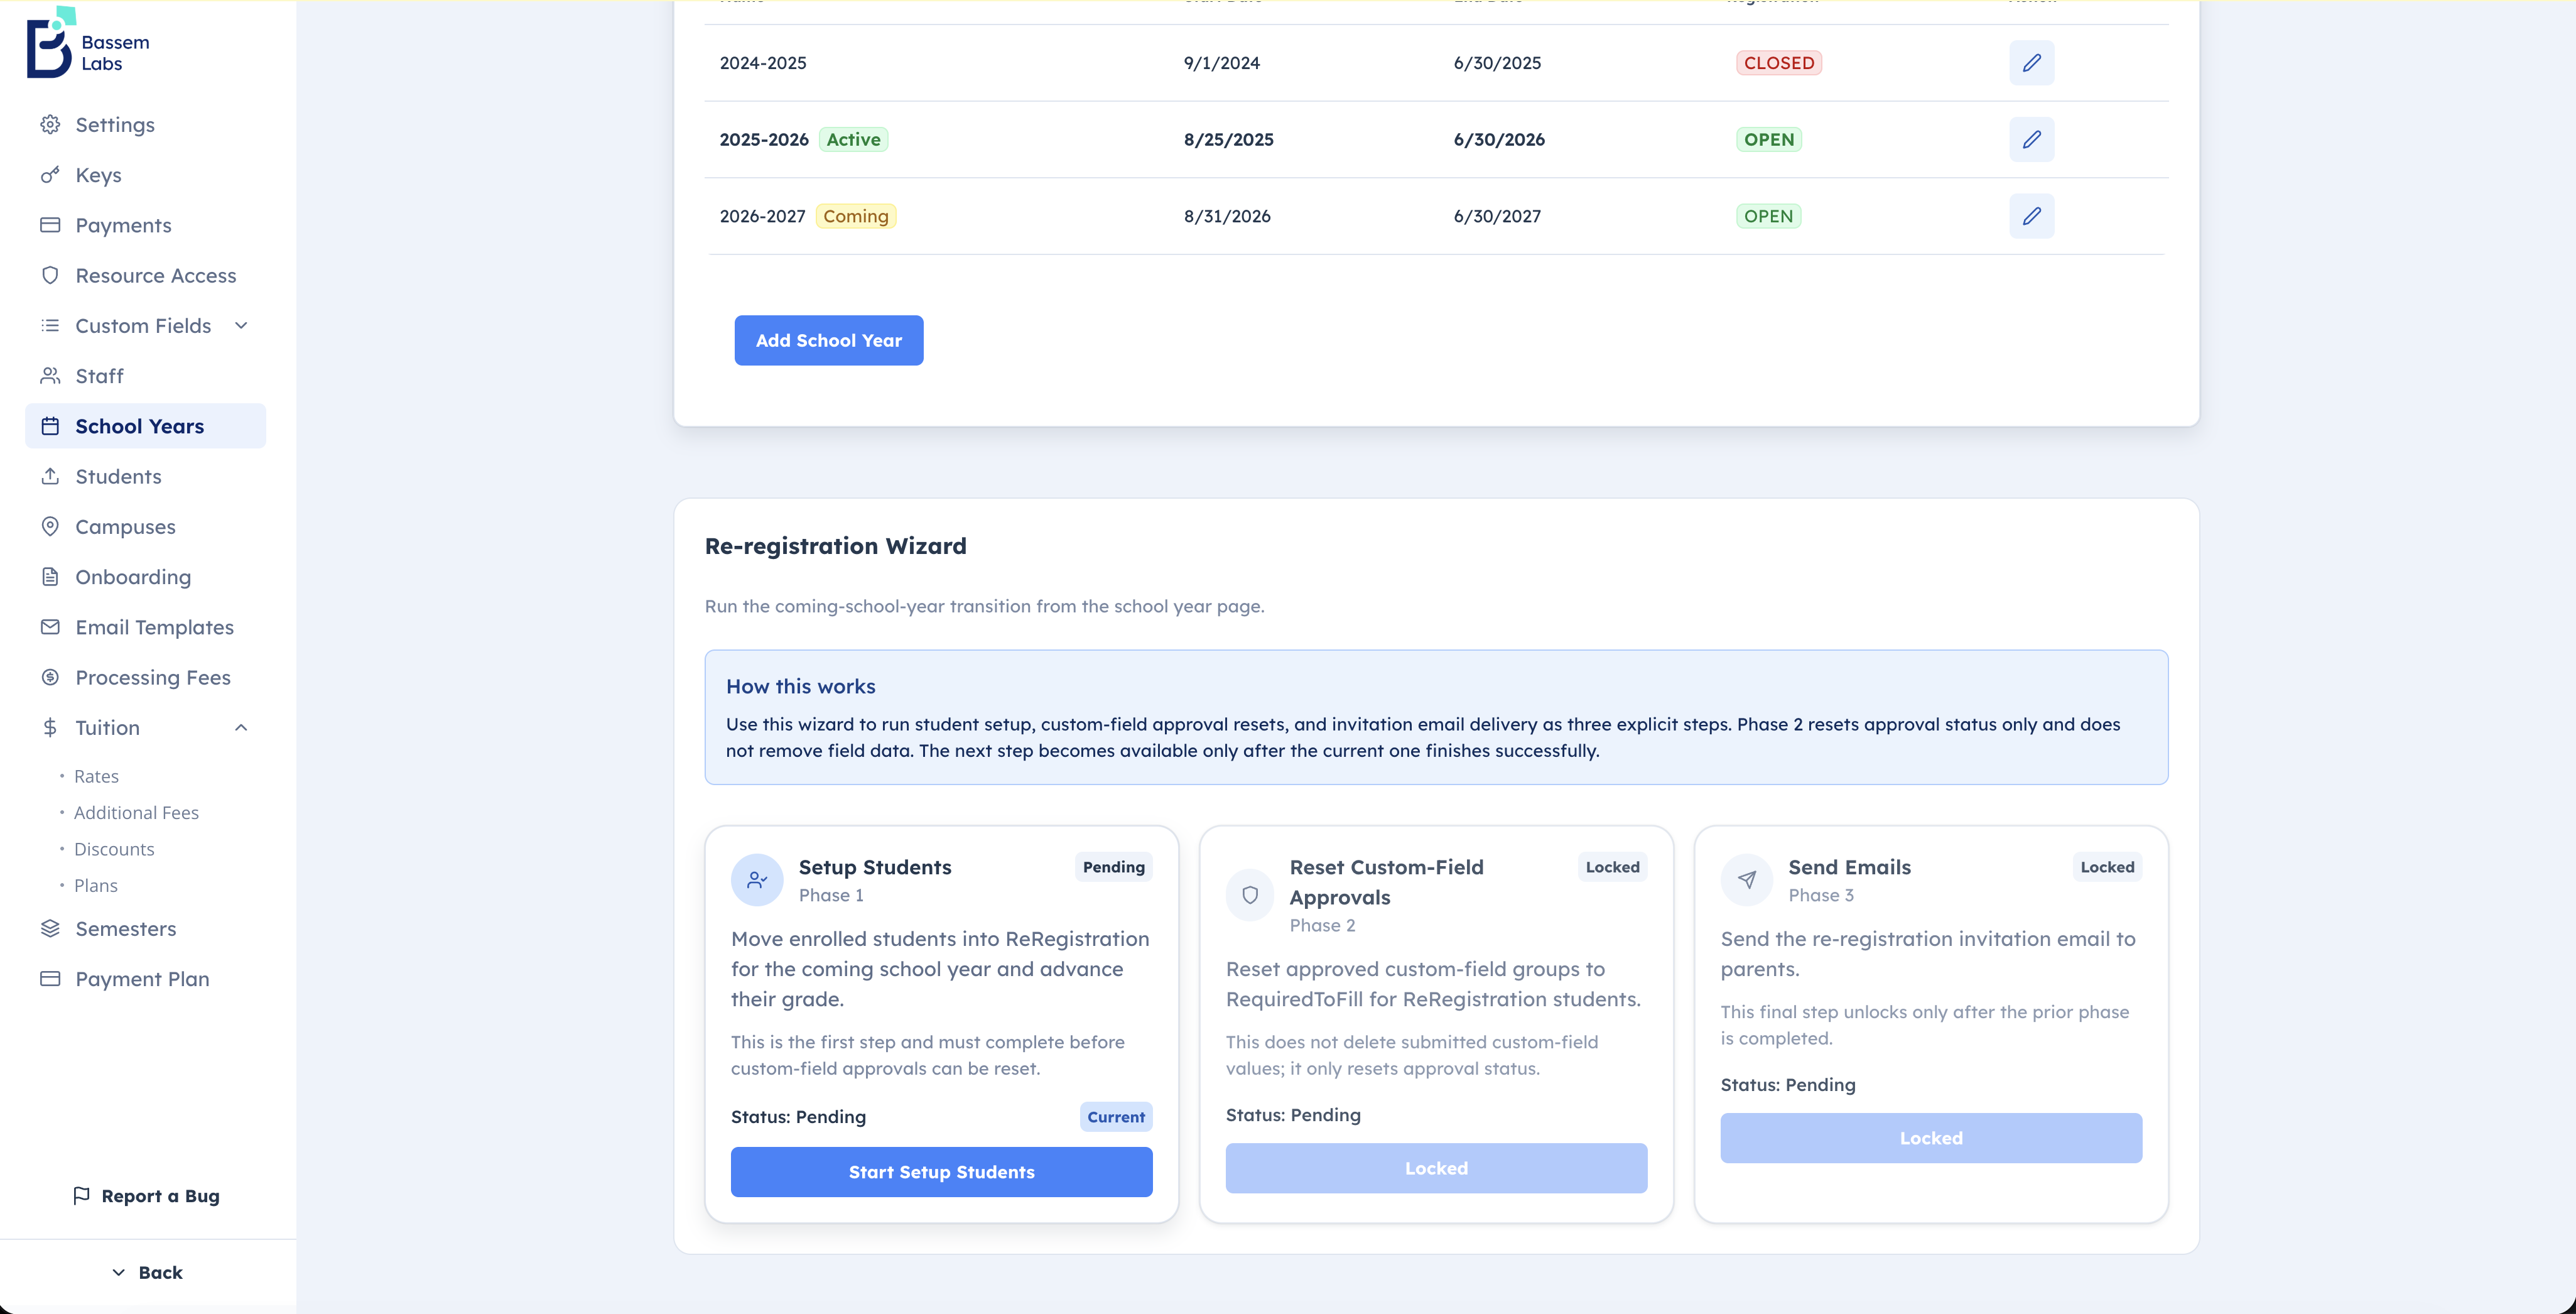
Task: Open the Payments section
Action: coord(145,225)
